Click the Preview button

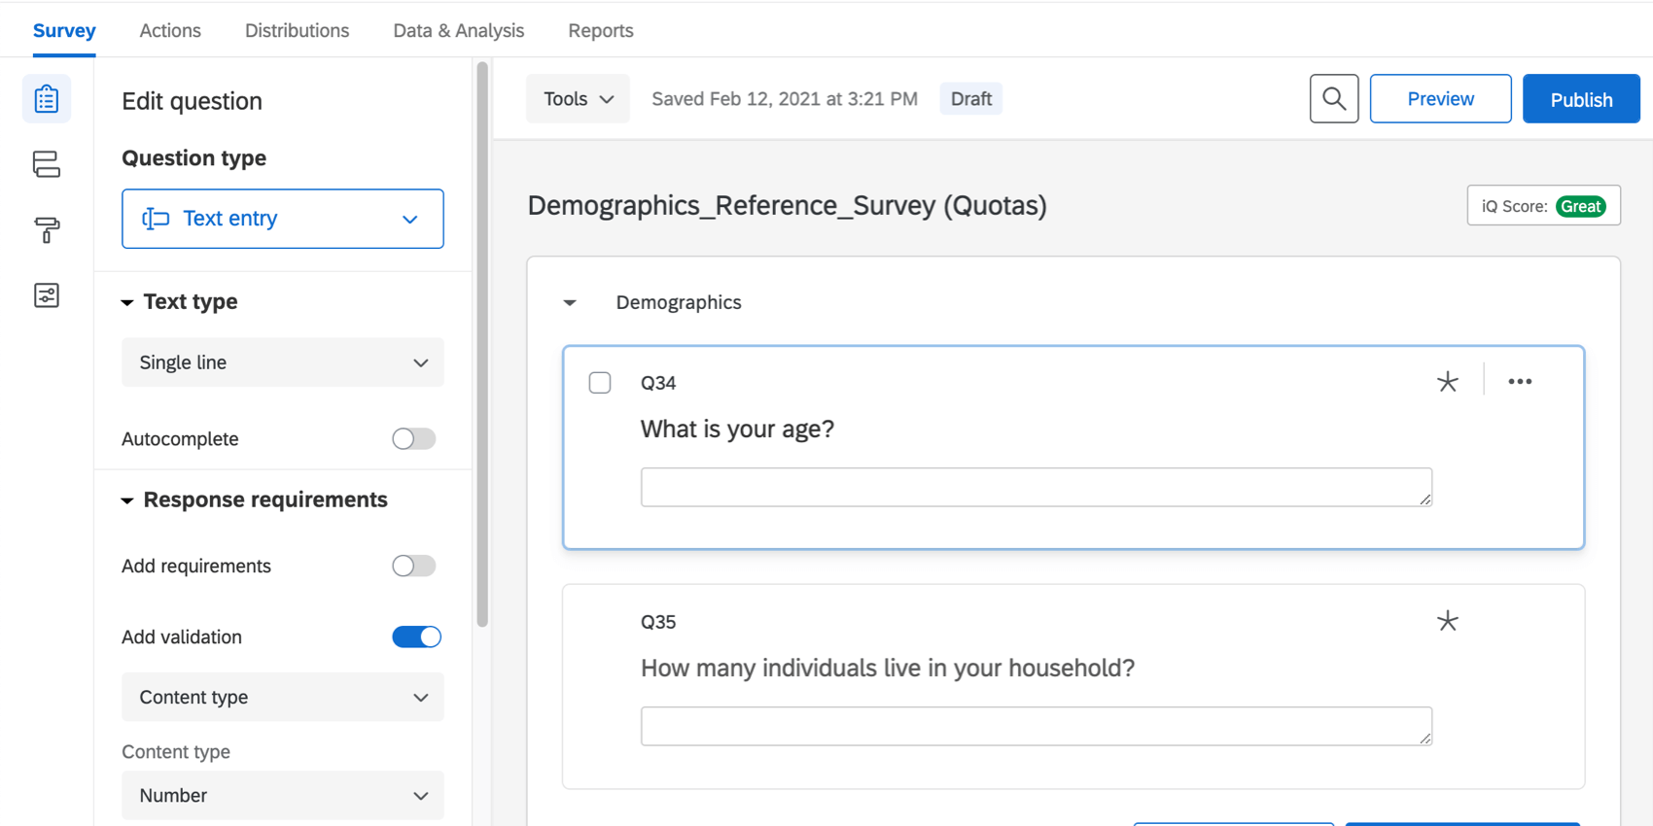[1440, 99]
